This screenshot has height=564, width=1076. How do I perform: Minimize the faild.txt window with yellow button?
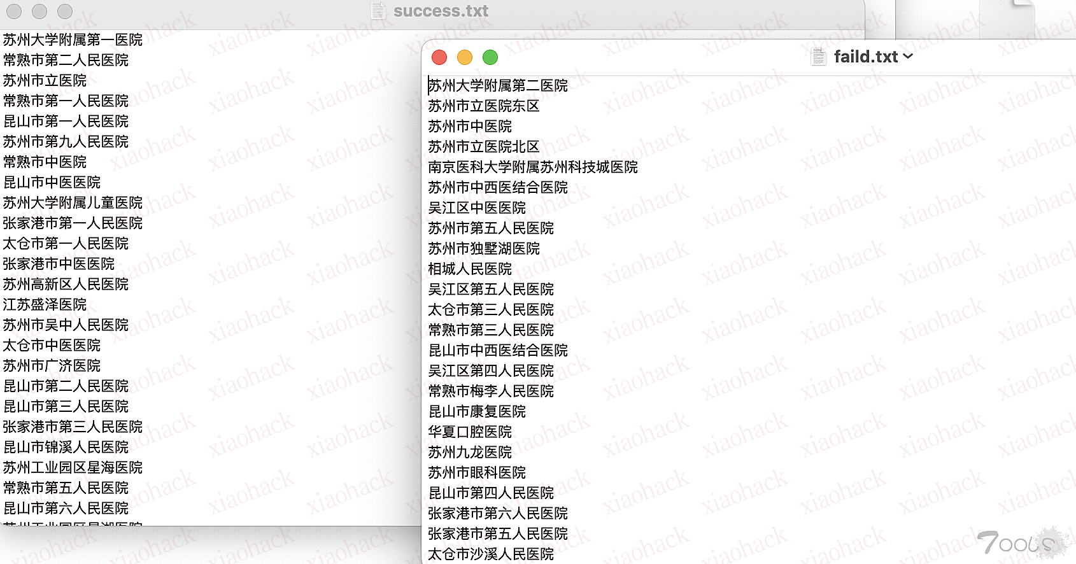[x=465, y=57]
